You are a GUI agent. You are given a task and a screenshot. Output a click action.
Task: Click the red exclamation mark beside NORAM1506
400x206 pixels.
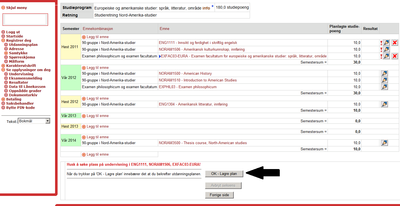[x=381, y=50]
